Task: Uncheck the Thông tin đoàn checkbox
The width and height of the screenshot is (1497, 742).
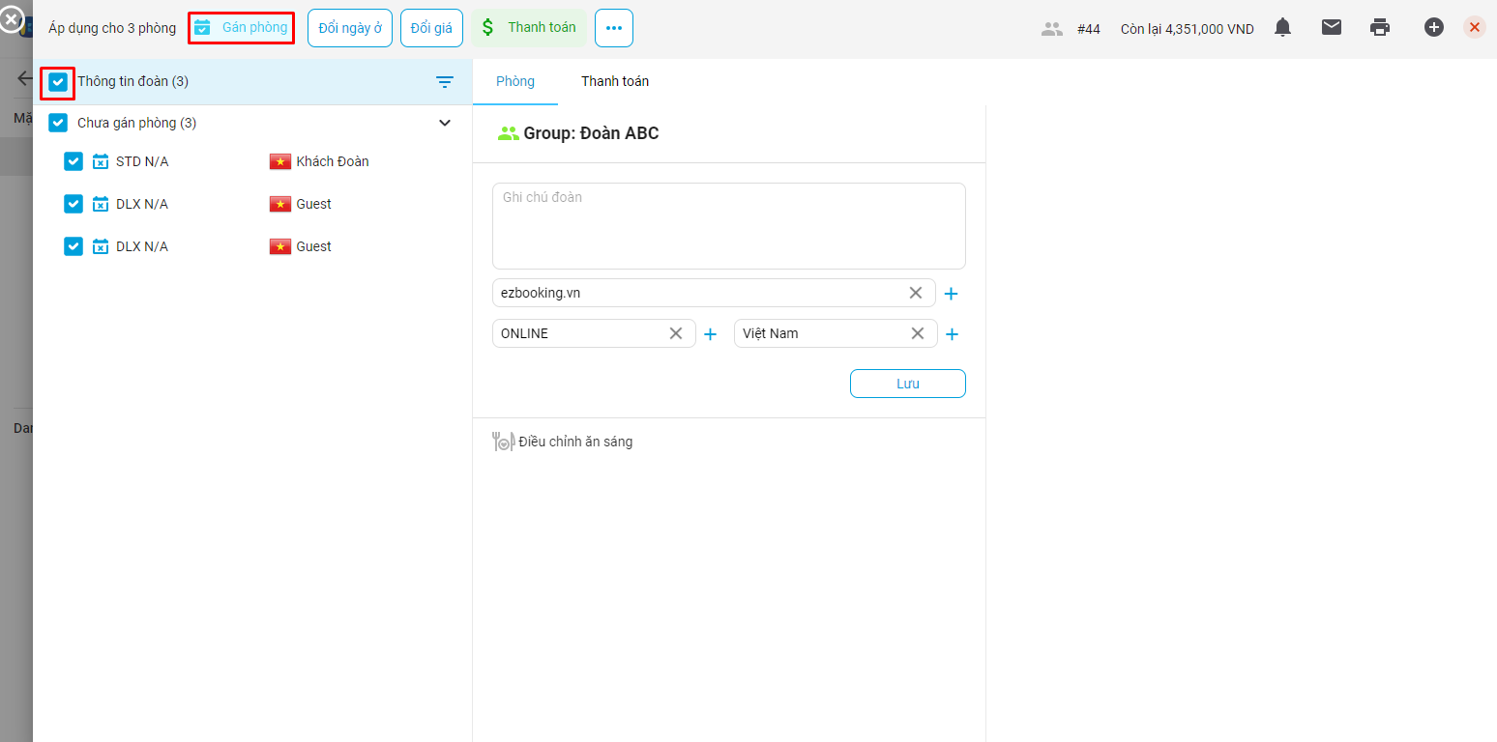Action: click(58, 82)
